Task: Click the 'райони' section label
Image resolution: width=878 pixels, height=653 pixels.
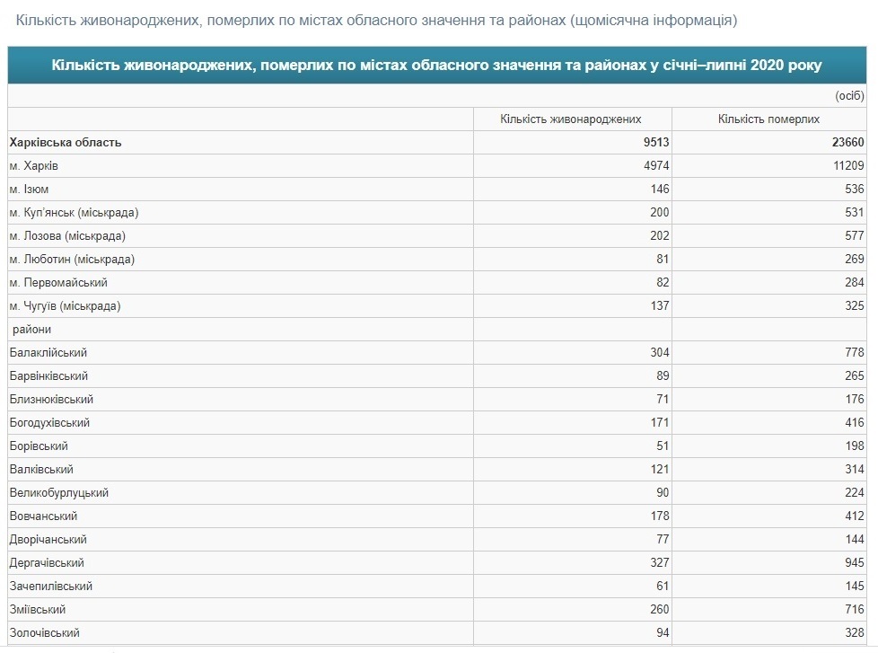Action: point(31,330)
